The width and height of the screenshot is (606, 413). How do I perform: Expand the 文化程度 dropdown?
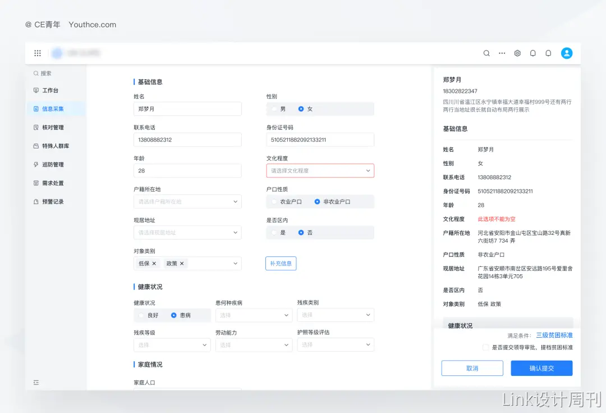click(320, 171)
